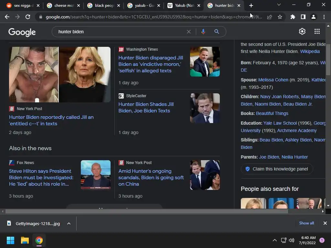This screenshot has width=331, height=248.
Task: Open Ashley Biden sibling link
Action: point(298,140)
